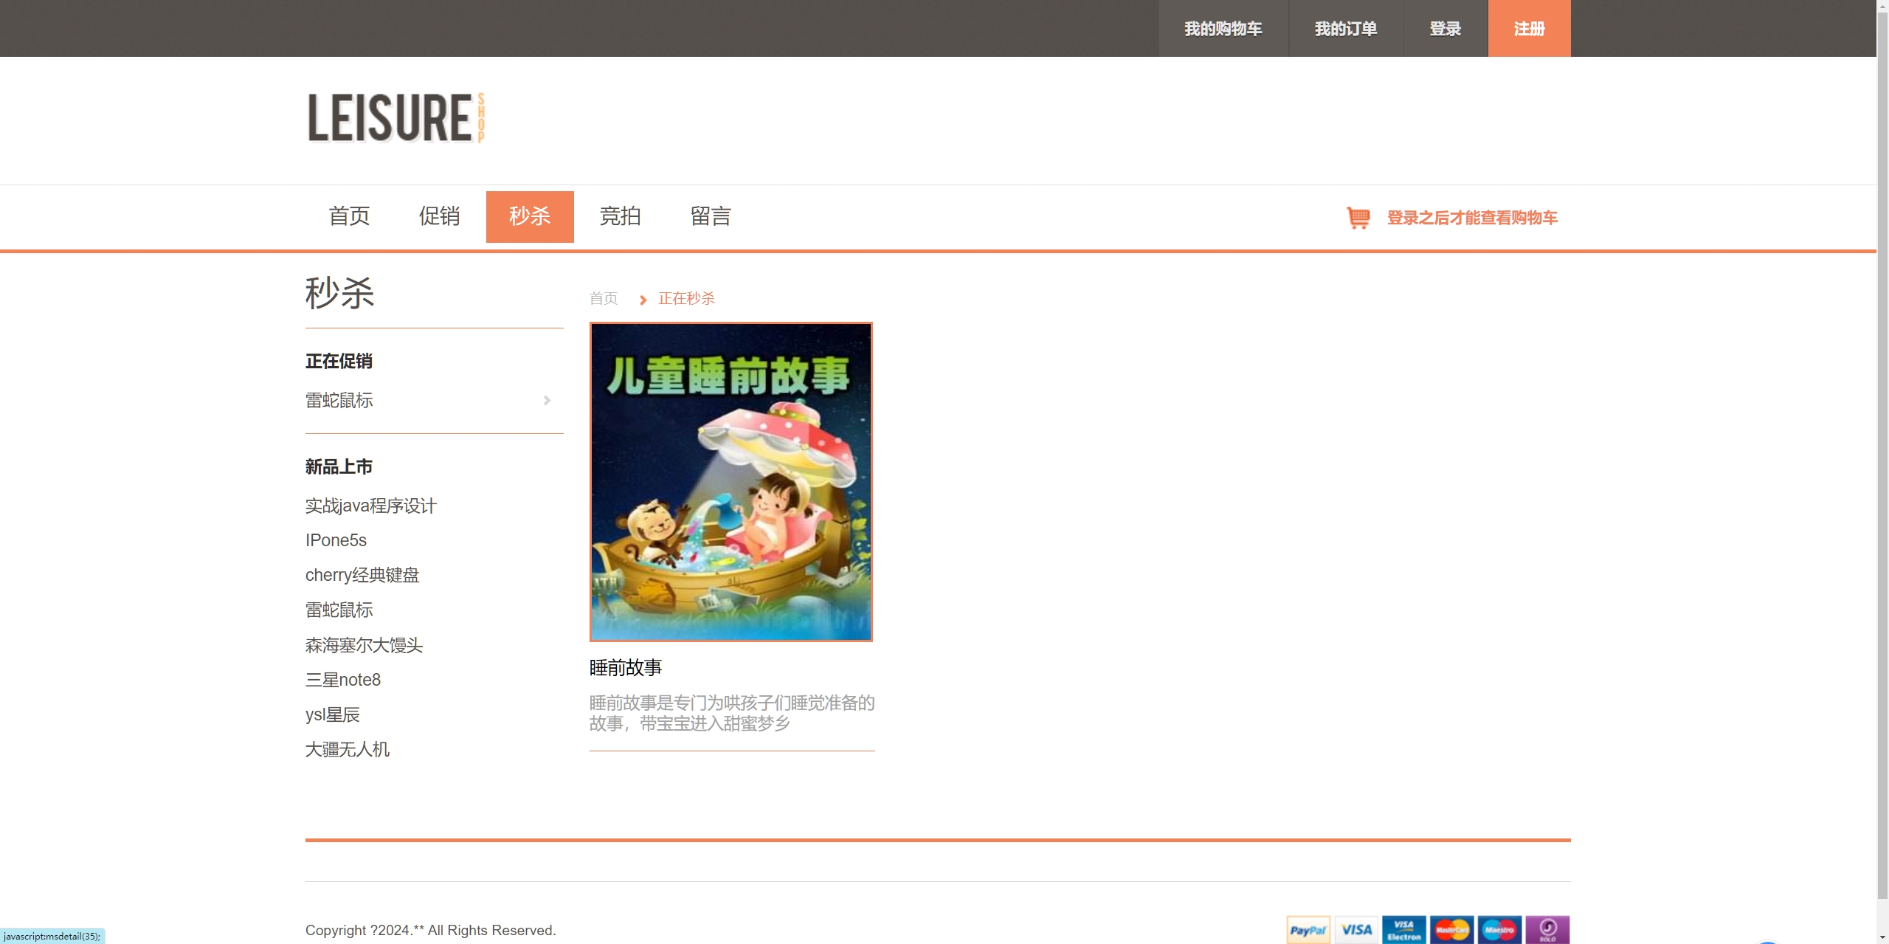1889x944 pixels.
Task: Open 我的订单 in top bar
Action: click(1346, 29)
